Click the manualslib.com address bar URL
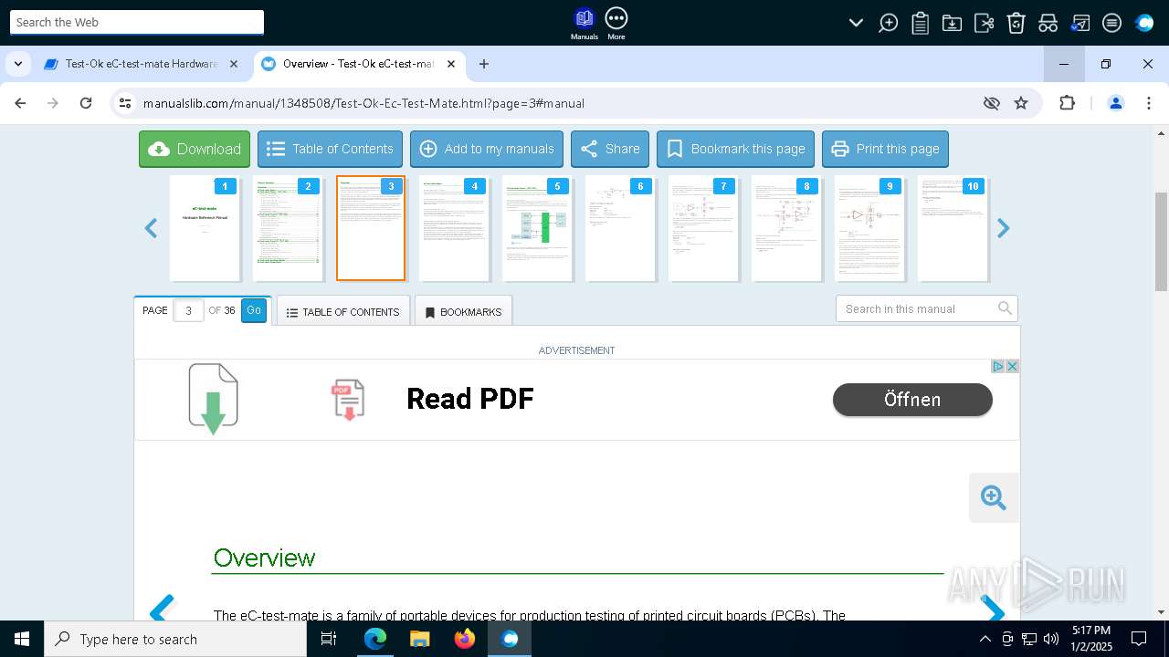The image size is (1169, 657). pyautogui.click(x=363, y=103)
